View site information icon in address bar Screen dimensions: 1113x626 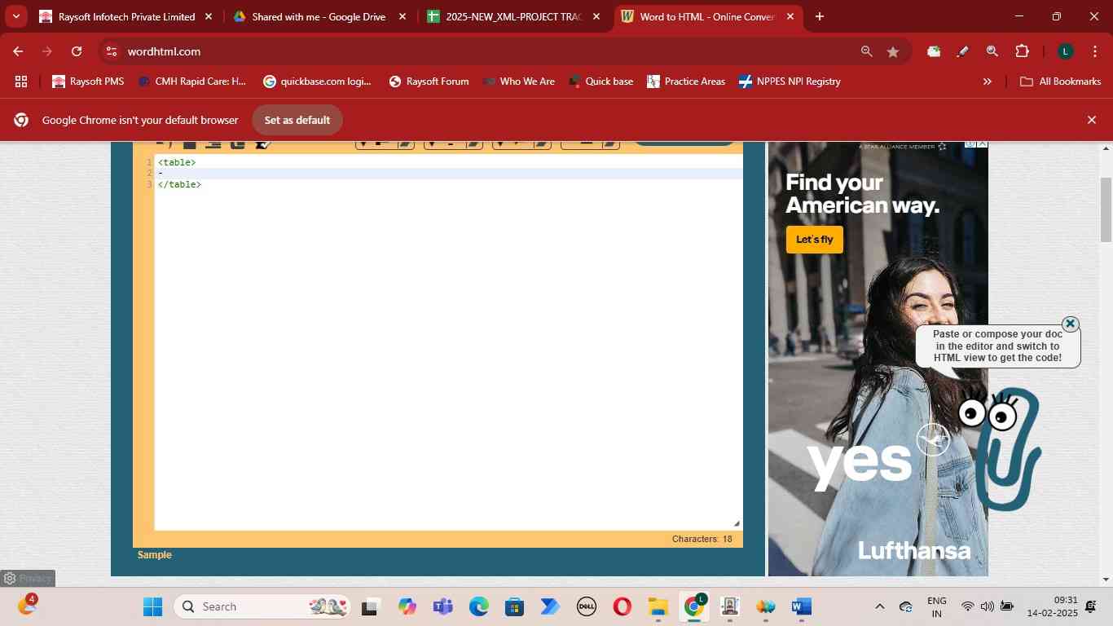click(x=112, y=51)
